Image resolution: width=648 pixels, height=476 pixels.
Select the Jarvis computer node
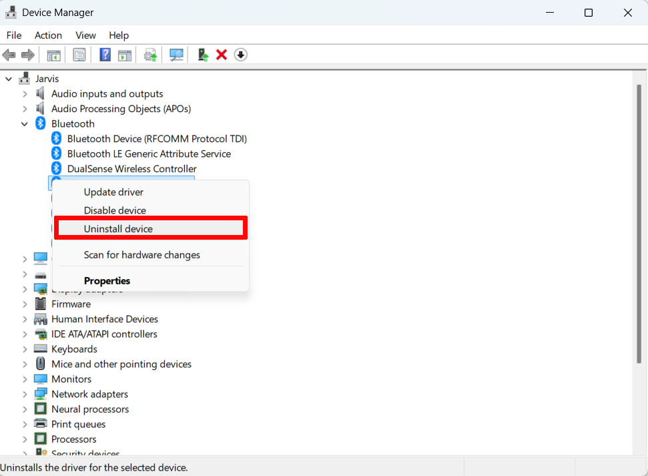pos(46,78)
